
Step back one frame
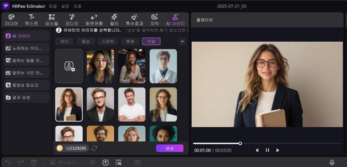coord(257,151)
